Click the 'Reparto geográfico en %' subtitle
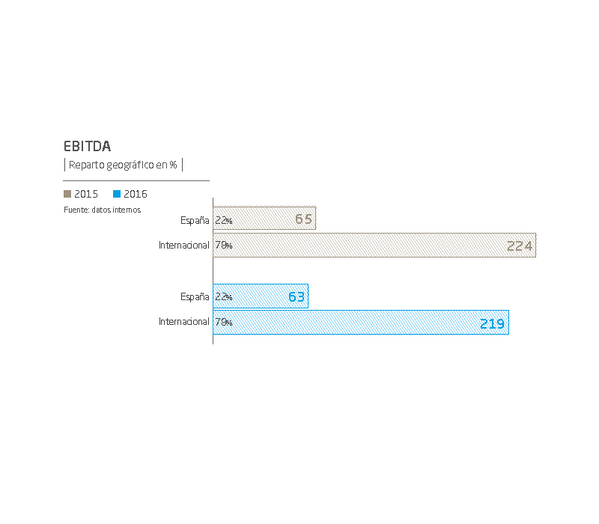Viewport: 599px width, 524px height. click(x=123, y=165)
